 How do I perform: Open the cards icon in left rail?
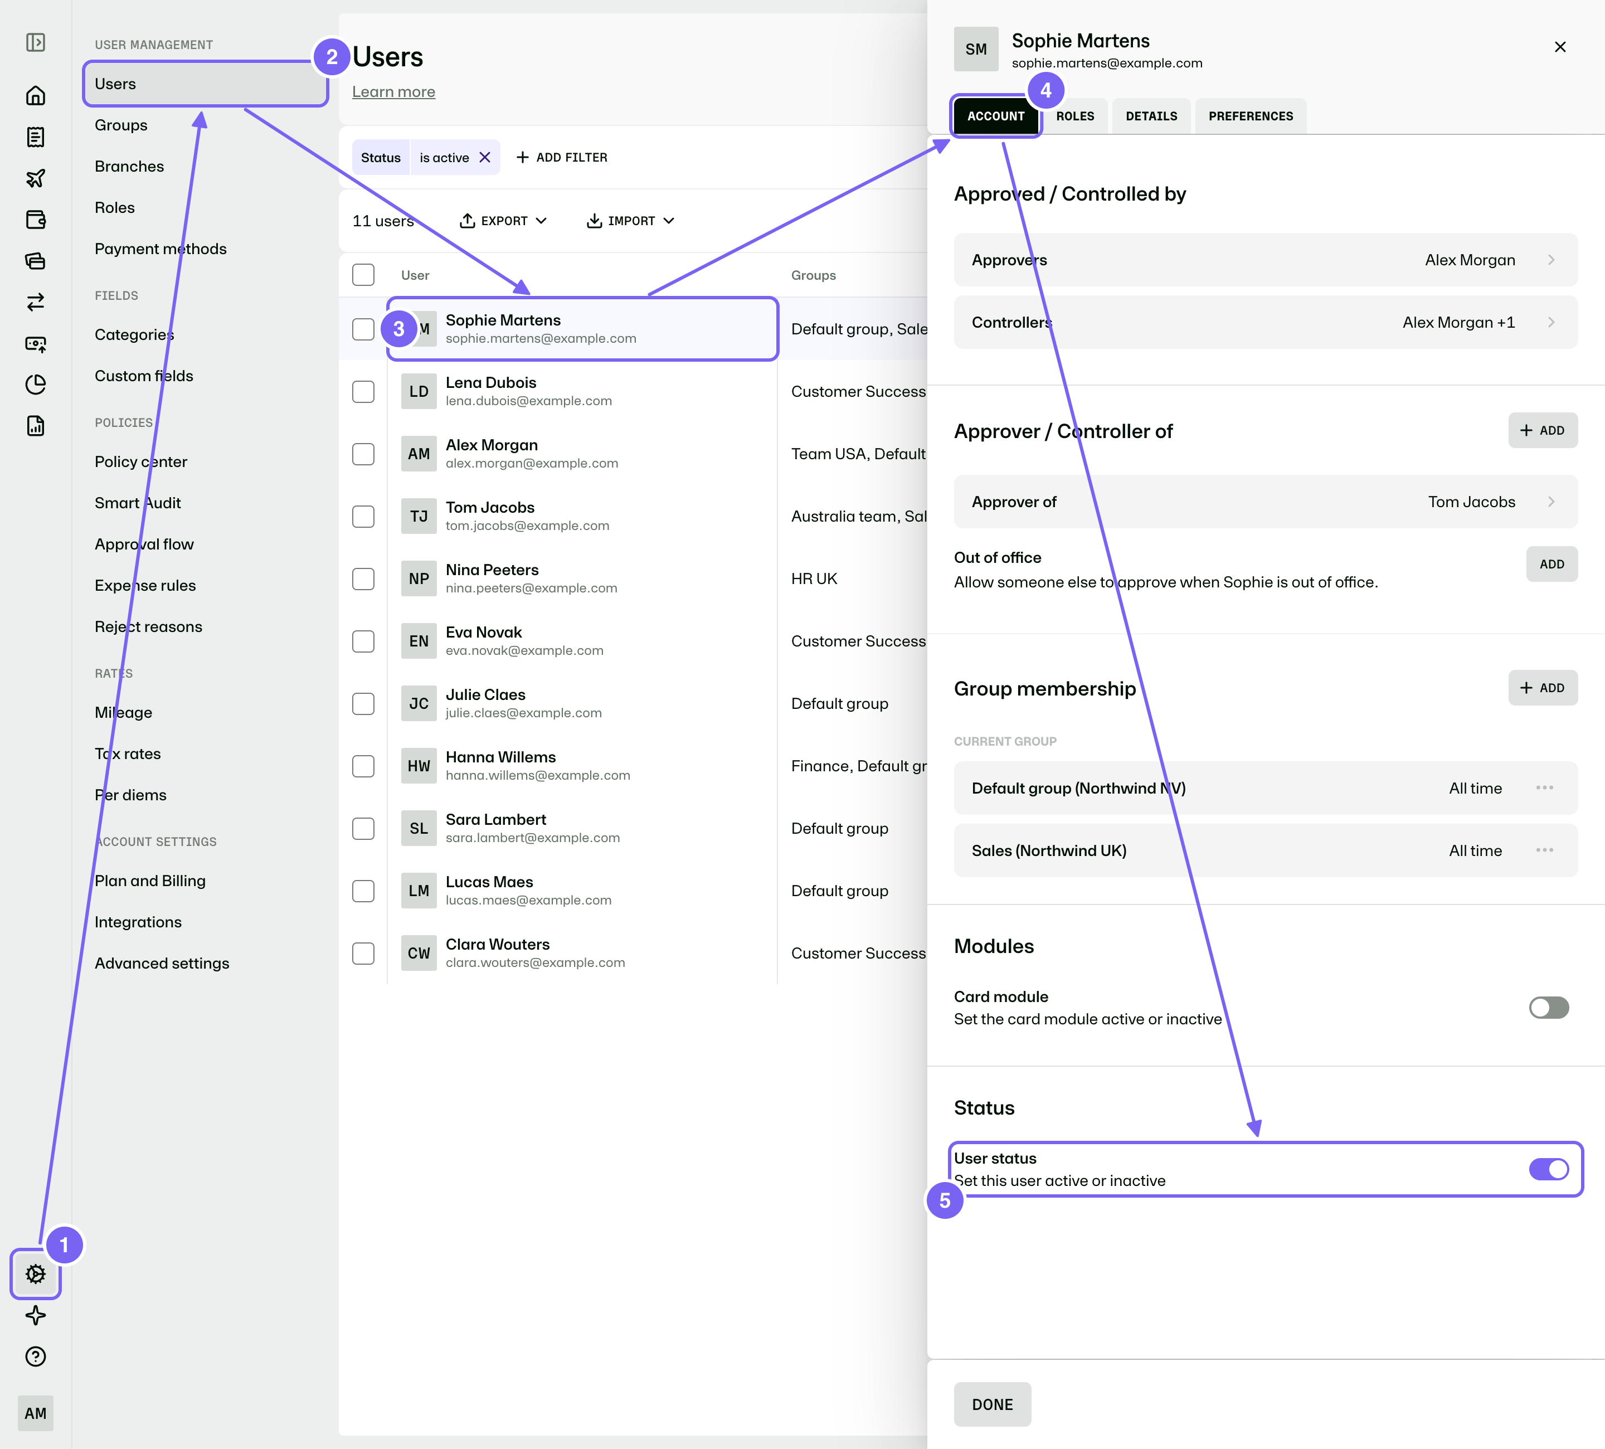[35, 261]
